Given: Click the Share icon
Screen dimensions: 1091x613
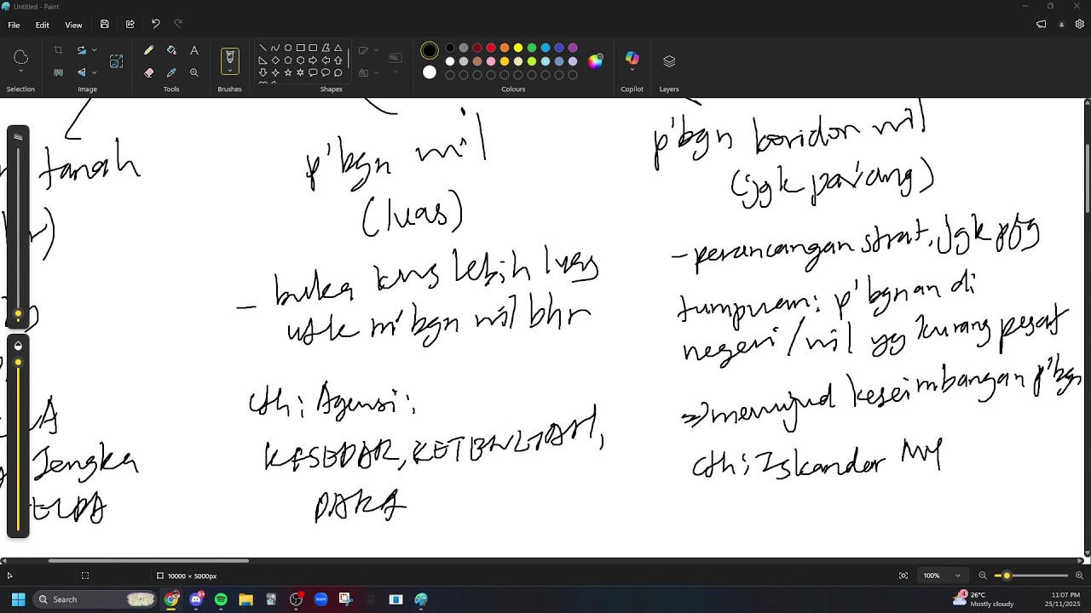Looking at the screenshot, I should pos(130,25).
